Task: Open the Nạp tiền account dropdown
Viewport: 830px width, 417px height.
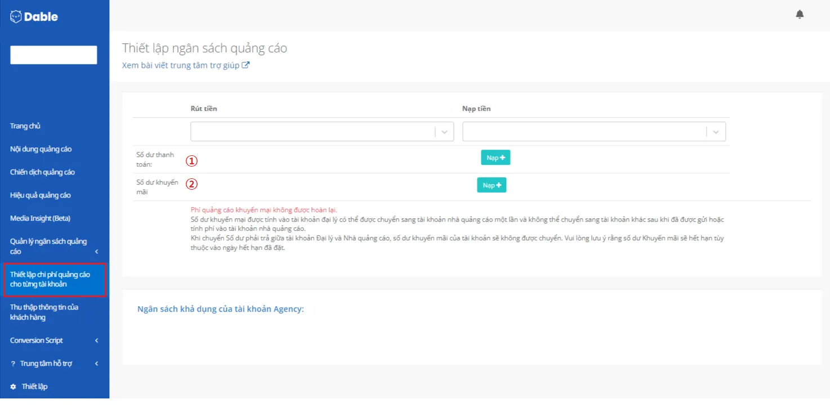Action: coord(594,132)
